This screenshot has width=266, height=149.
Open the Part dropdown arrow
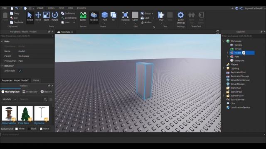[x=105, y=23]
